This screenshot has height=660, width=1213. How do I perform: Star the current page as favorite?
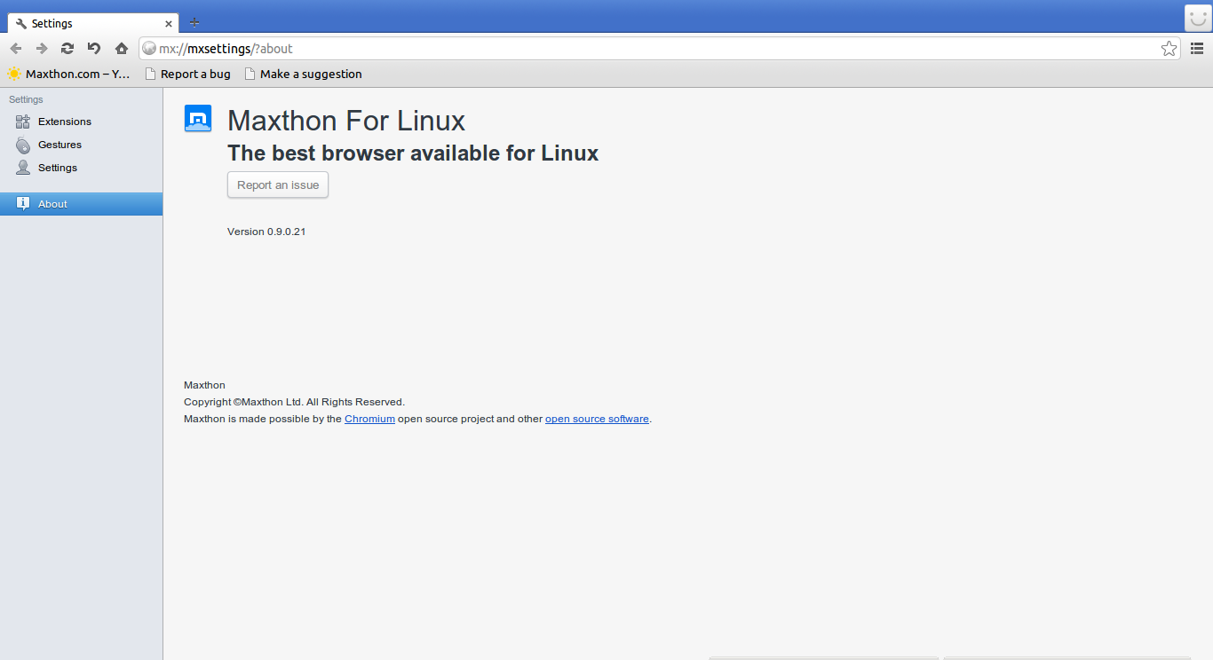click(x=1169, y=49)
